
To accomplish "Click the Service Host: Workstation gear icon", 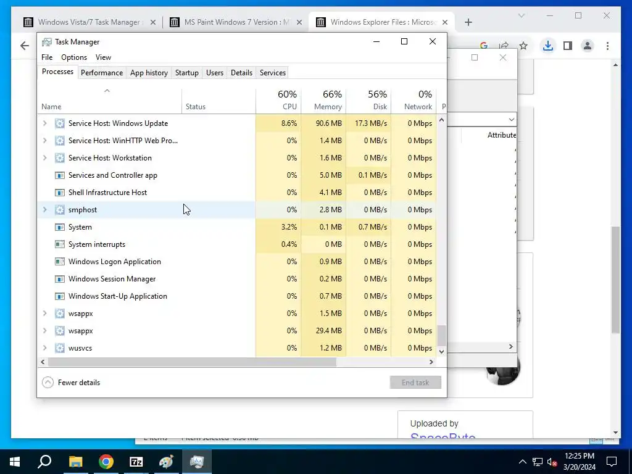I will pos(60,158).
